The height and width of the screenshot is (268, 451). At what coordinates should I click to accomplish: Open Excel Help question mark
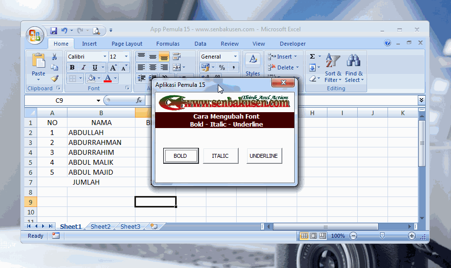(387, 43)
